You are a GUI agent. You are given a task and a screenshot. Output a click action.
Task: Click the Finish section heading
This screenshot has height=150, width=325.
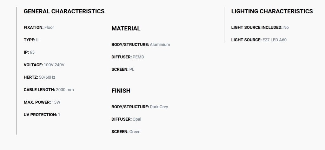coord(121,91)
